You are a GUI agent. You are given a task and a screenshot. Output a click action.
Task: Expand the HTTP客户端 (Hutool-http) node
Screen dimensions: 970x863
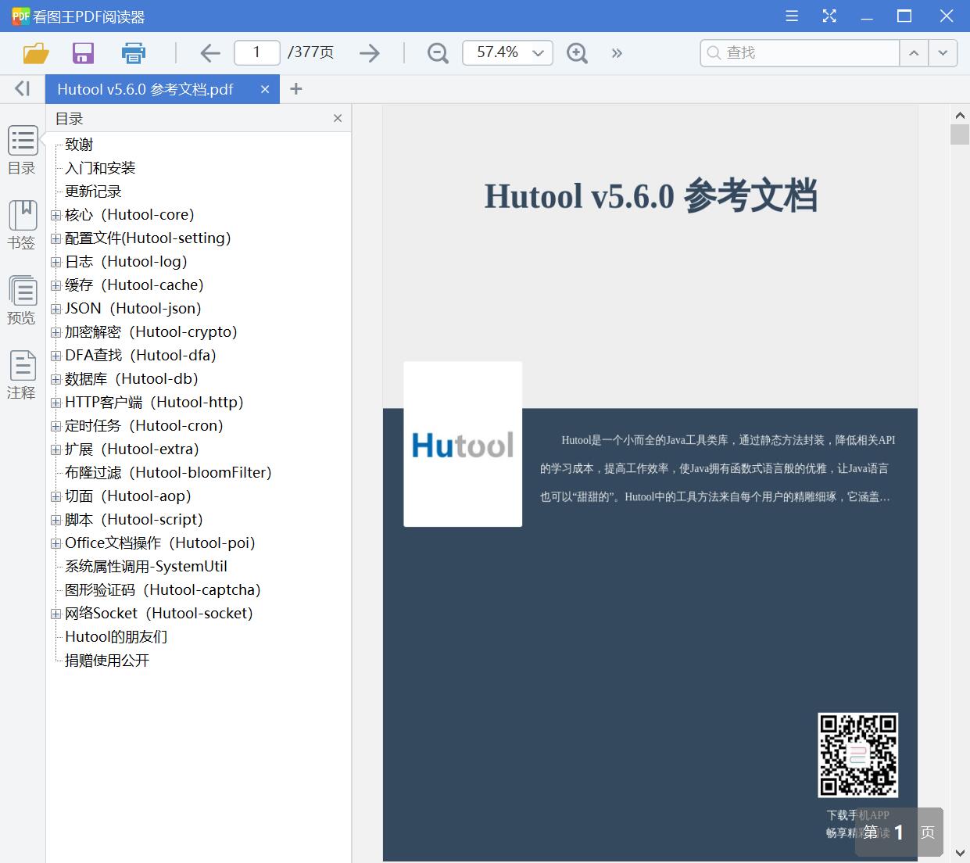tap(55, 403)
